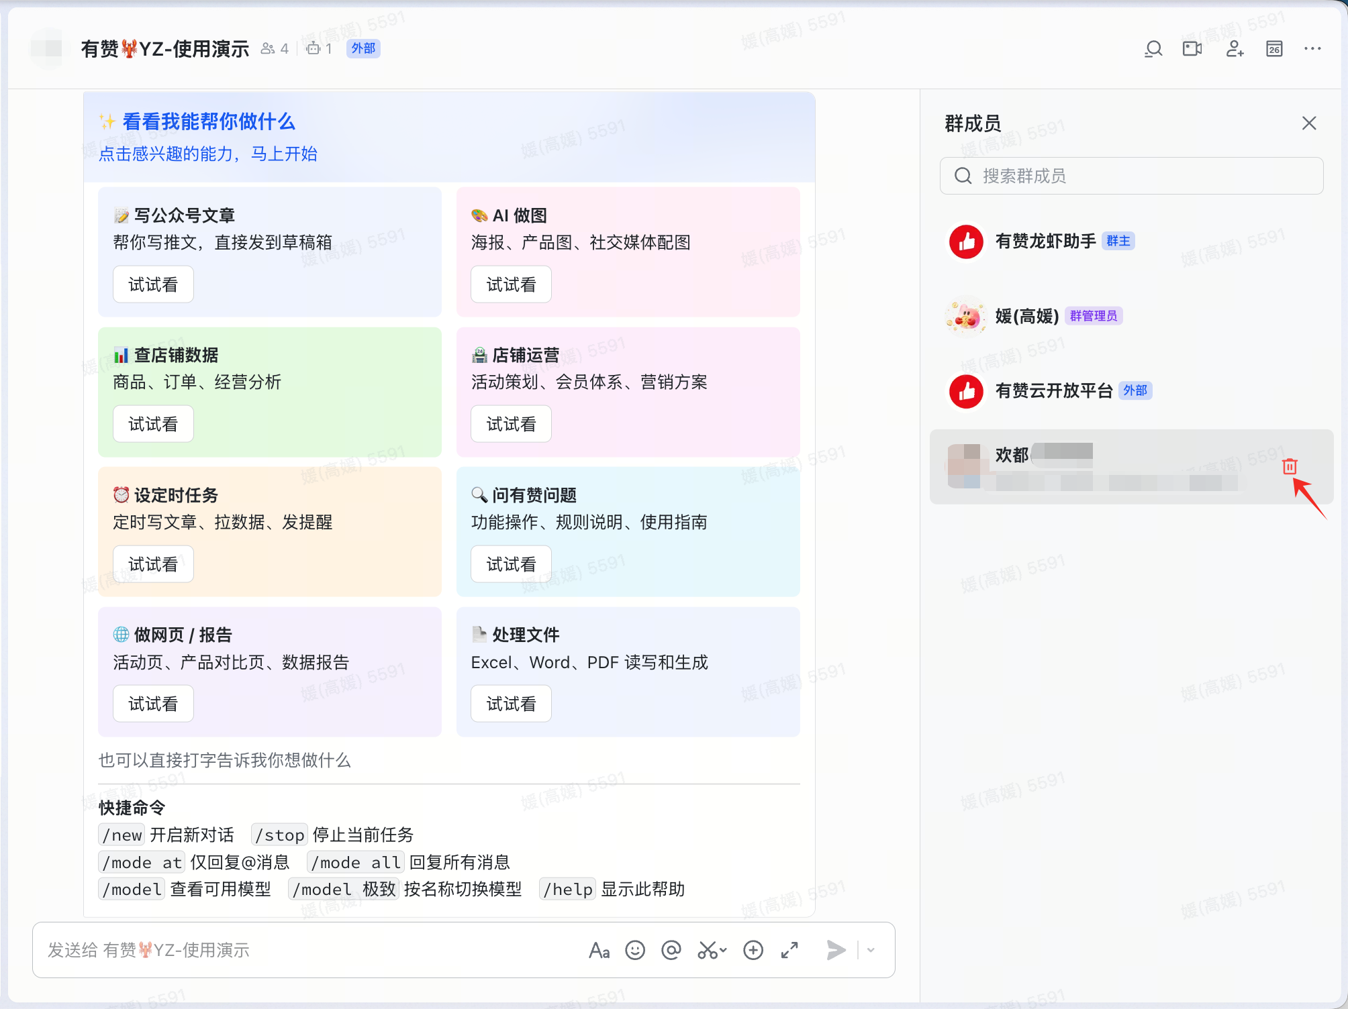This screenshot has width=1348, height=1009.
Task: Toggle text formatting Aa icon
Action: 599,950
